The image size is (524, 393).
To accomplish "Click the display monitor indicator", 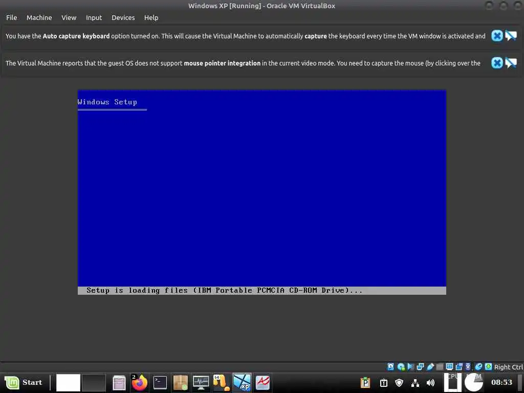I will [449, 367].
